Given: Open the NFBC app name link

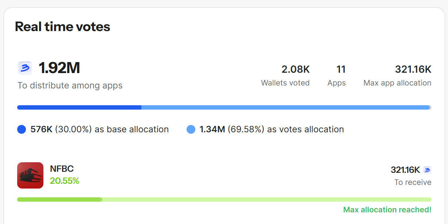Looking at the screenshot, I should (x=62, y=169).
